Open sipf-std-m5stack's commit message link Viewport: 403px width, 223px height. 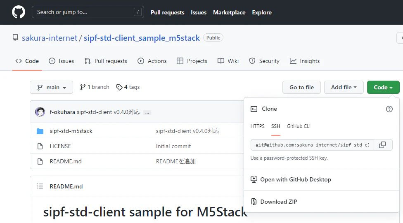[187, 131]
